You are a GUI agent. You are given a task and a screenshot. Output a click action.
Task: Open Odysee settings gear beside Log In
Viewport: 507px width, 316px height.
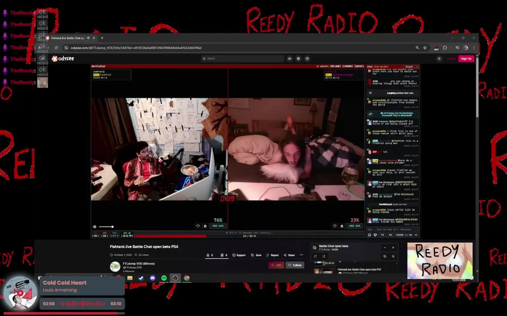[439, 58]
